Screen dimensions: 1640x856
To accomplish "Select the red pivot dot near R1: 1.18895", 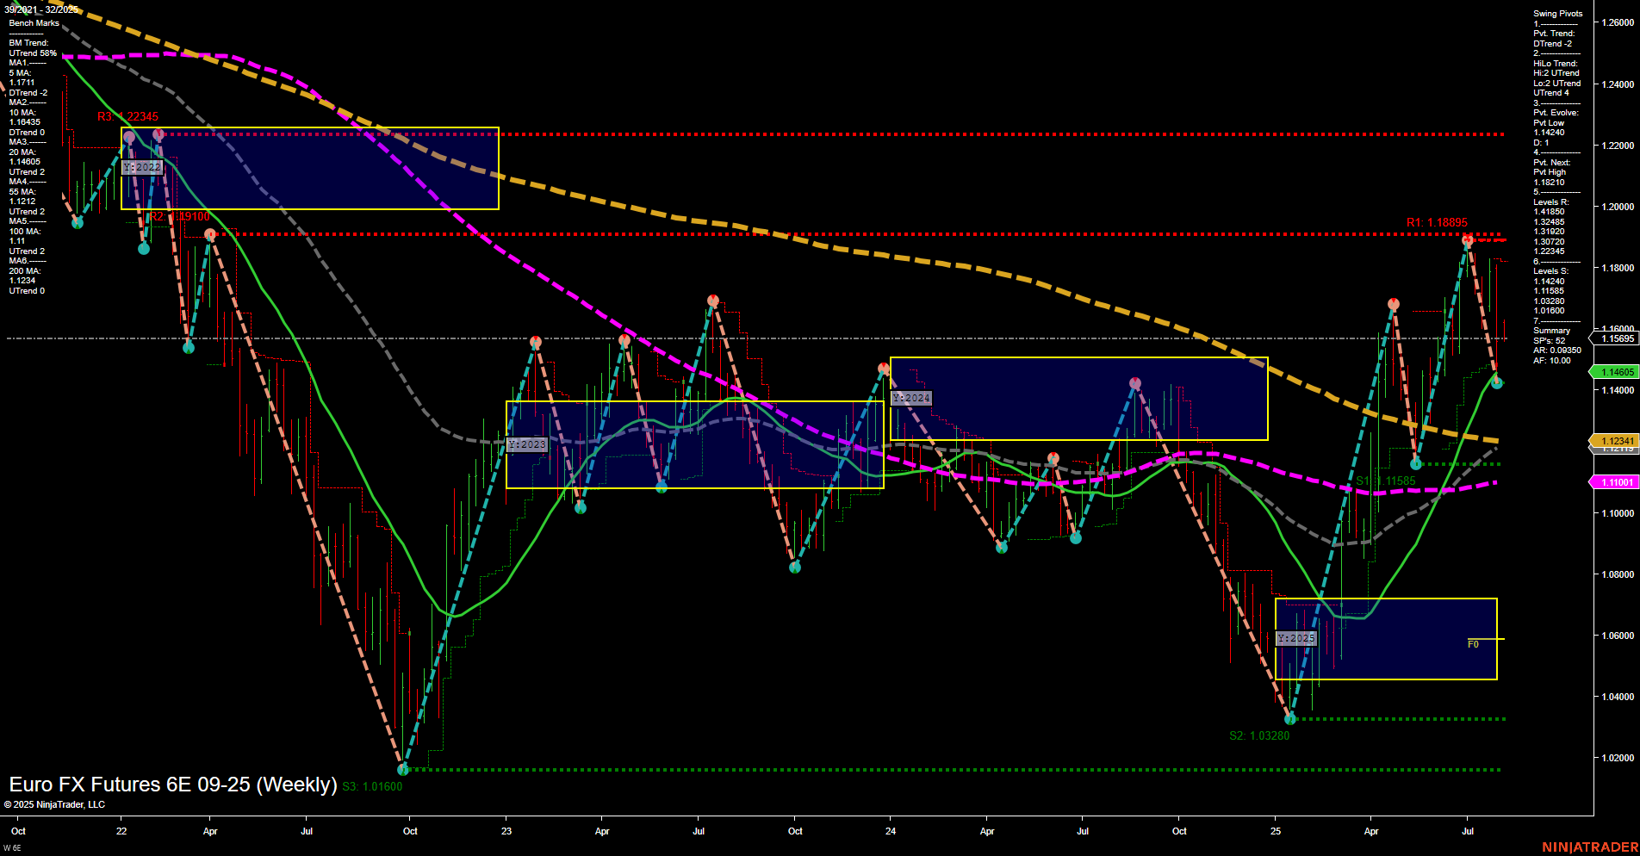I will pos(1466,241).
